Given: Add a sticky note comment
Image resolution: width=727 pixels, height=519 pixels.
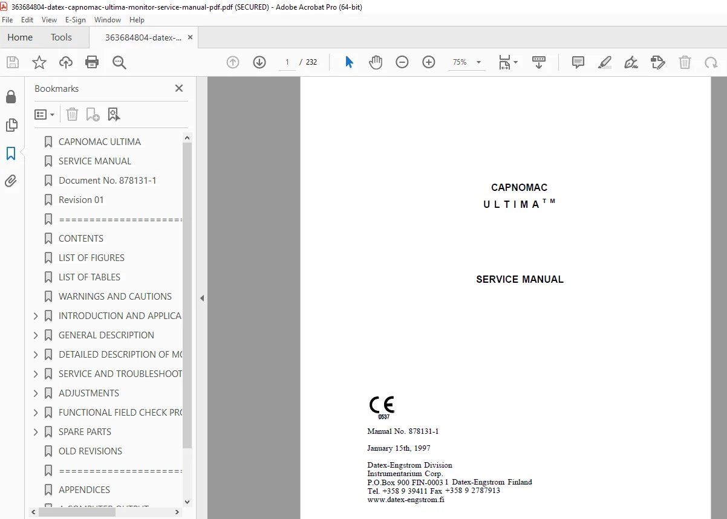Looking at the screenshot, I should tap(578, 62).
